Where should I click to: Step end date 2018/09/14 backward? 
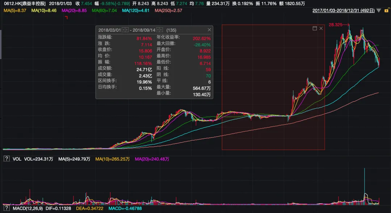pyautogui.click(x=158, y=30)
